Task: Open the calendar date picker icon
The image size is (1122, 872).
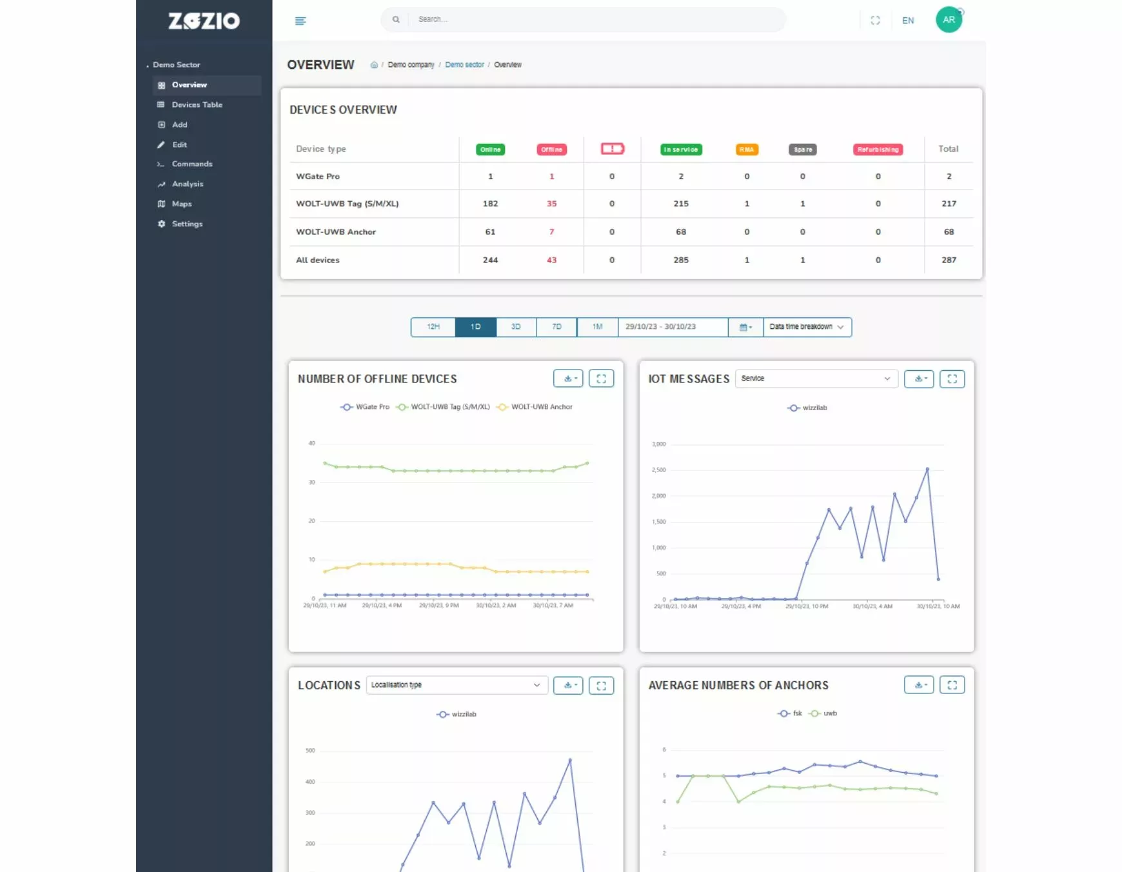Action: (x=745, y=327)
